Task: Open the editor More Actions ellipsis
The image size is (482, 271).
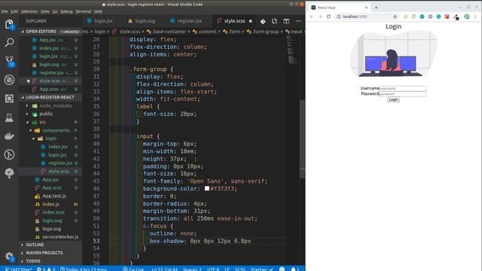Action: (x=298, y=21)
